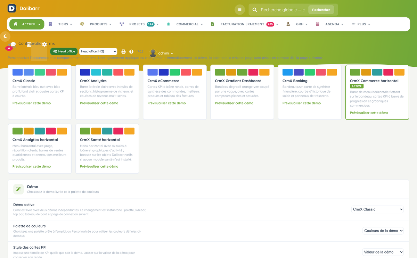The image size is (417, 258).
Task: Click the Dolibarr logo icon
Action: pos(12,8)
